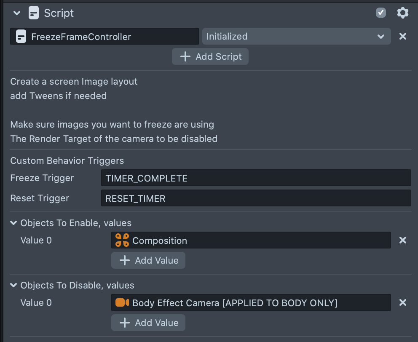
Task: Click the Reset Trigger text field
Action: click(256, 198)
